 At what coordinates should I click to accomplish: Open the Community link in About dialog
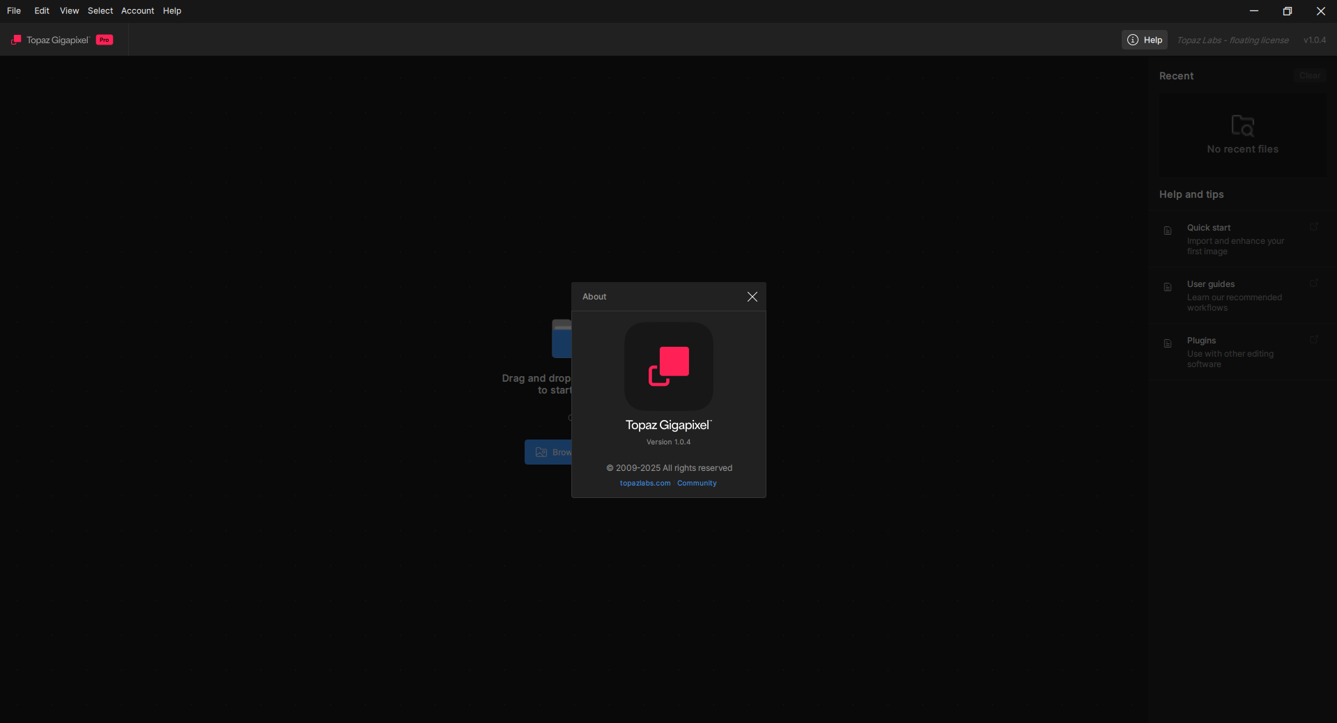click(x=696, y=483)
